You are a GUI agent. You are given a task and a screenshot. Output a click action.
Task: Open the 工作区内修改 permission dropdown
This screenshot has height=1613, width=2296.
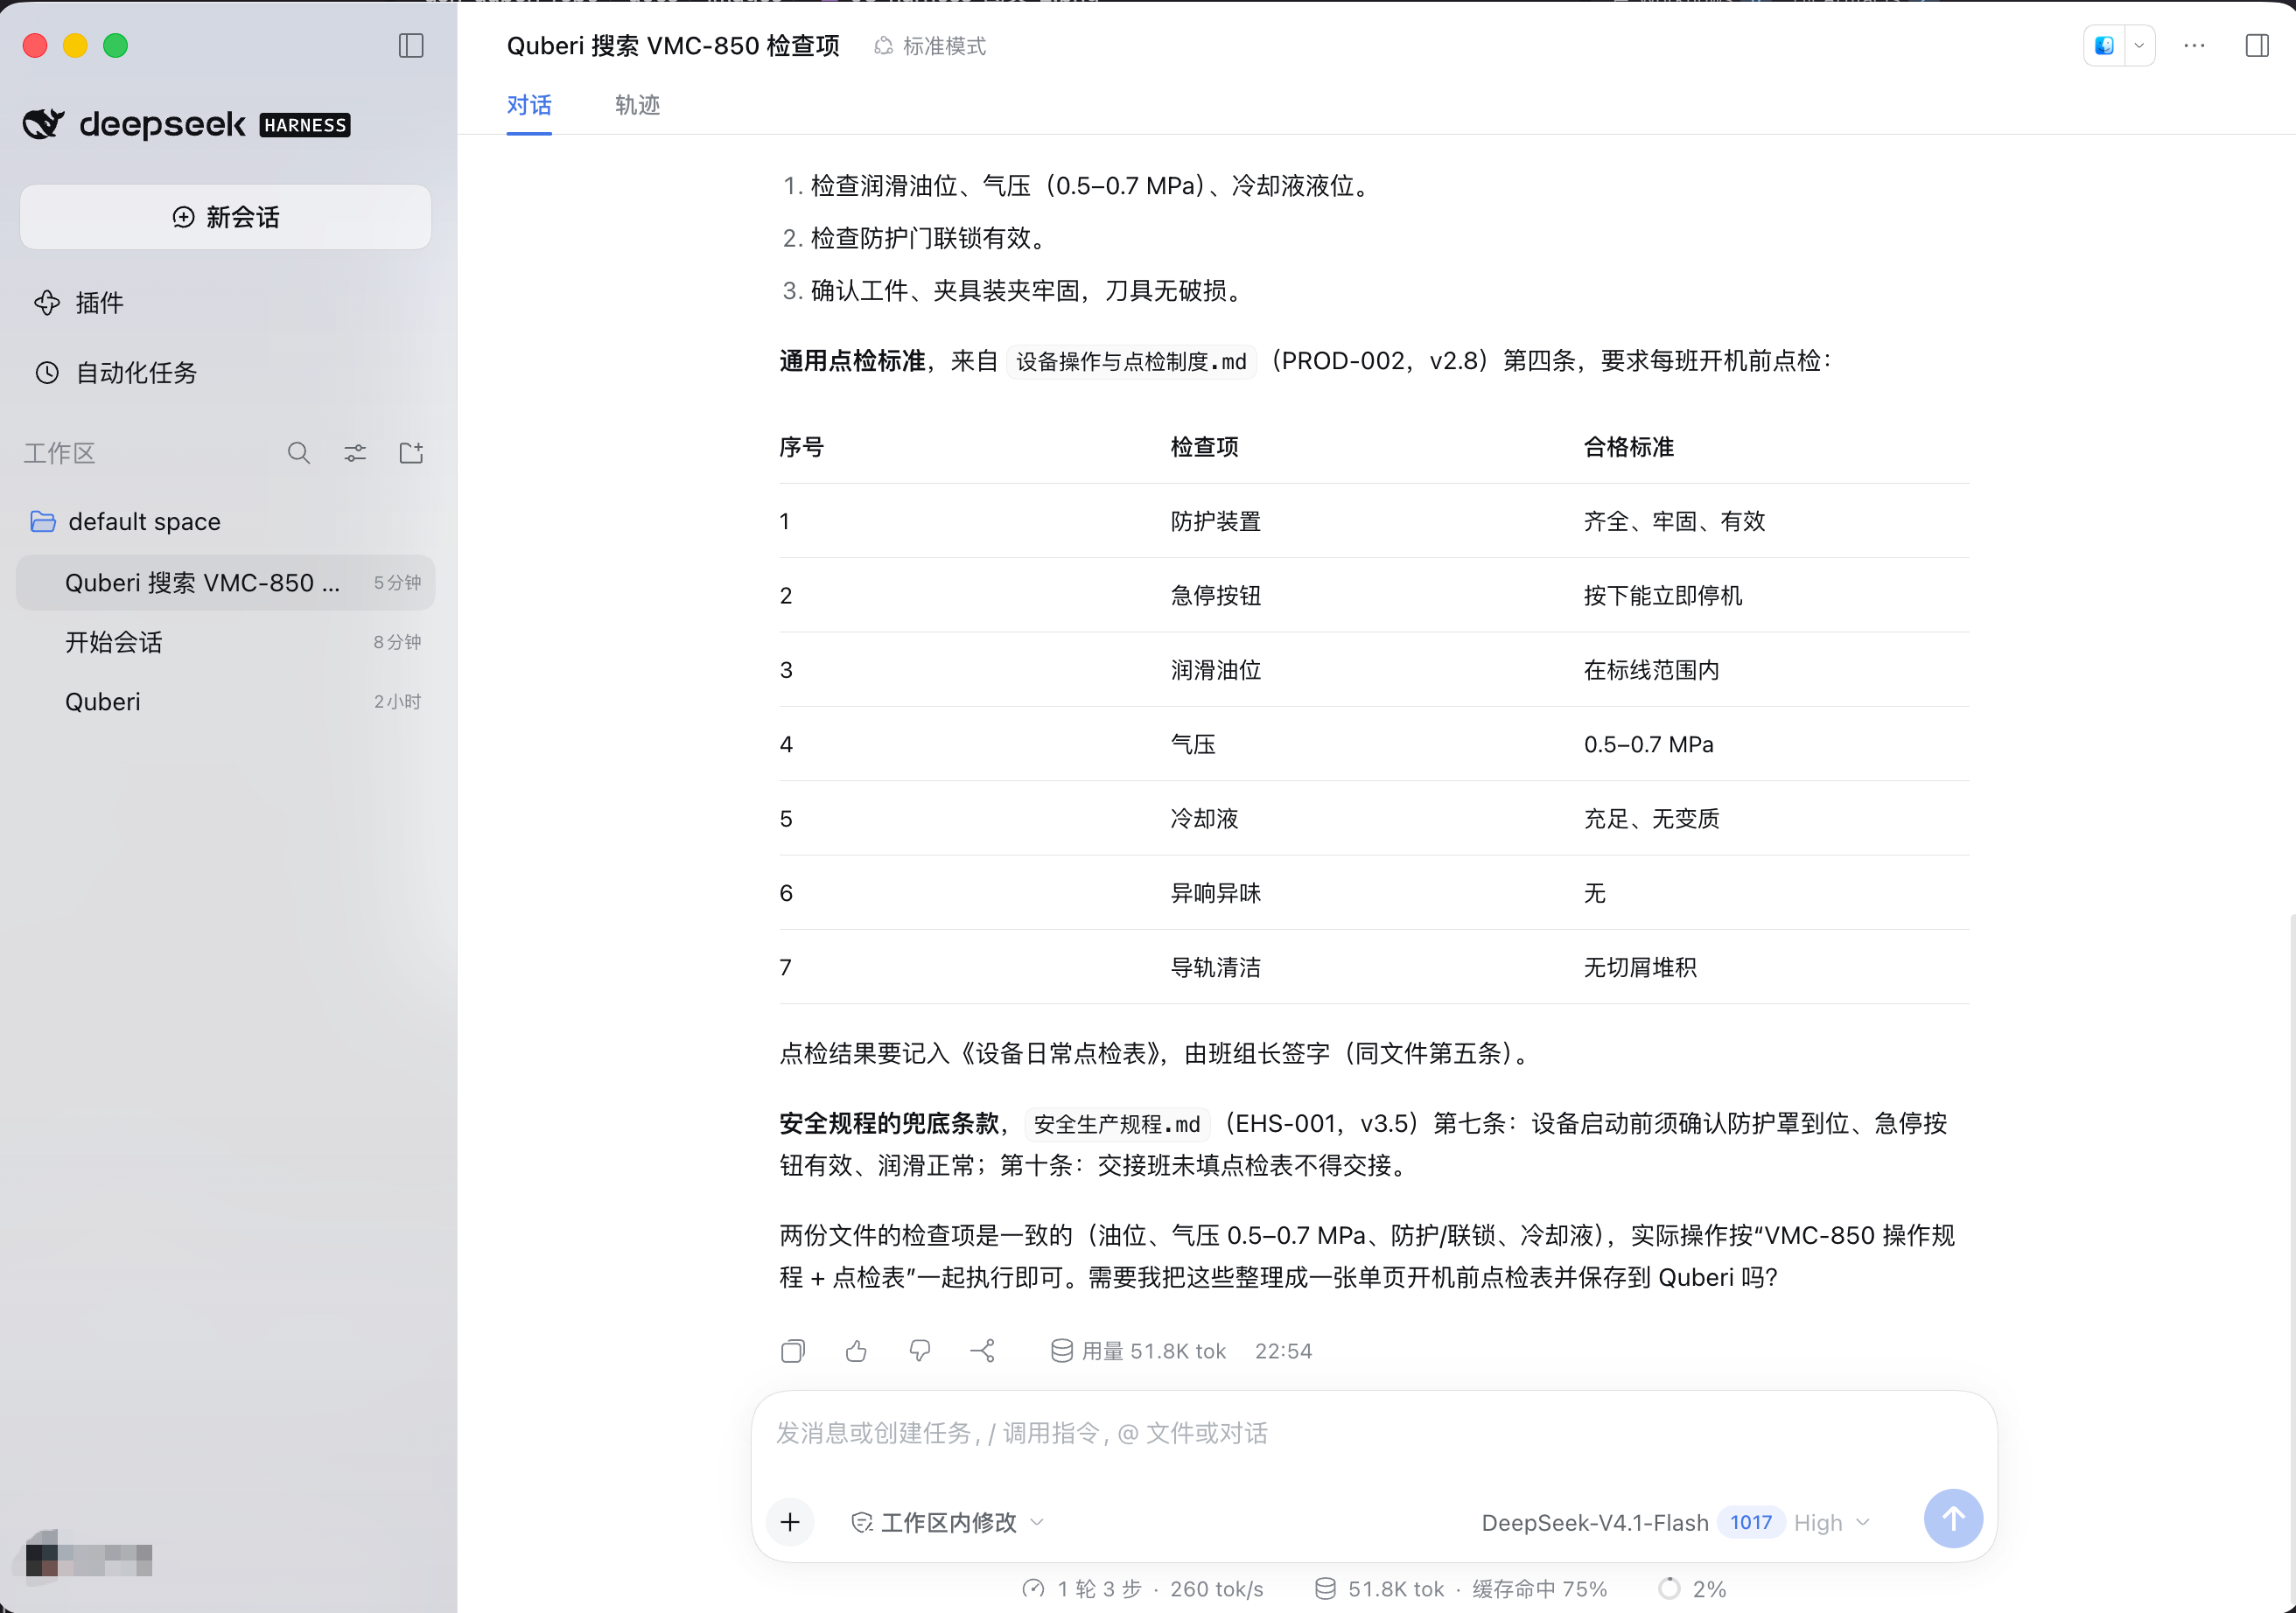[x=947, y=1522]
